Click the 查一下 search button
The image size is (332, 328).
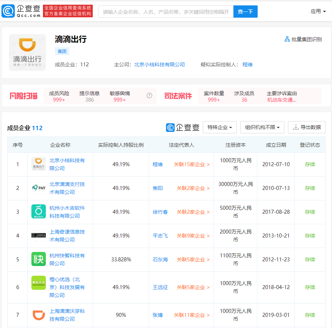tap(245, 12)
